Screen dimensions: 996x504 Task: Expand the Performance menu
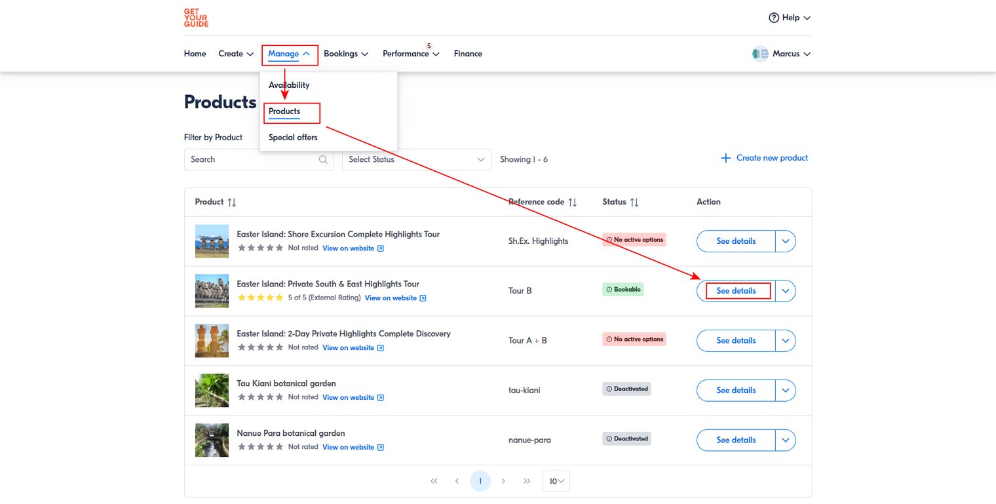(411, 54)
